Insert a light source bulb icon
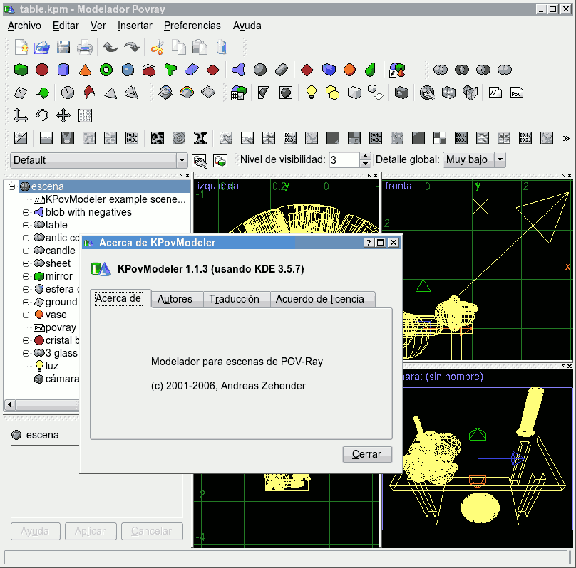576x568 pixels. click(311, 92)
